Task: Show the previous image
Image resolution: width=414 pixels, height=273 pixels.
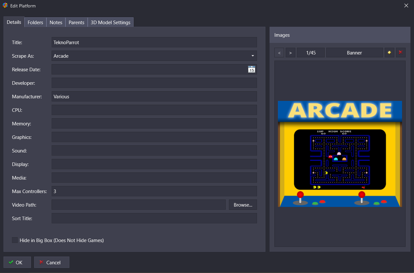Action: pyautogui.click(x=279, y=53)
